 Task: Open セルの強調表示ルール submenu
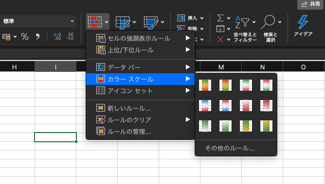(141, 38)
